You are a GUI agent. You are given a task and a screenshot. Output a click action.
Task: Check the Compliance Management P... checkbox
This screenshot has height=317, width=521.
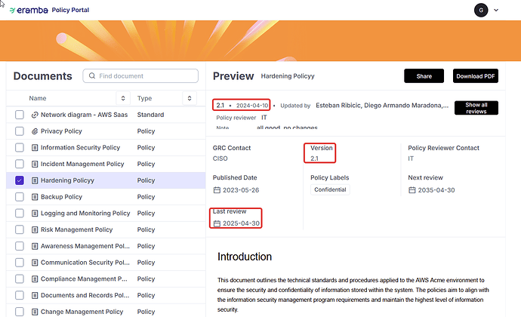point(20,279)
